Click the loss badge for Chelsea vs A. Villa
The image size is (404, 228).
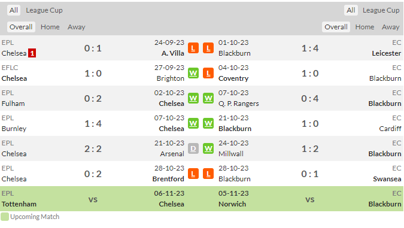(193, 48)
